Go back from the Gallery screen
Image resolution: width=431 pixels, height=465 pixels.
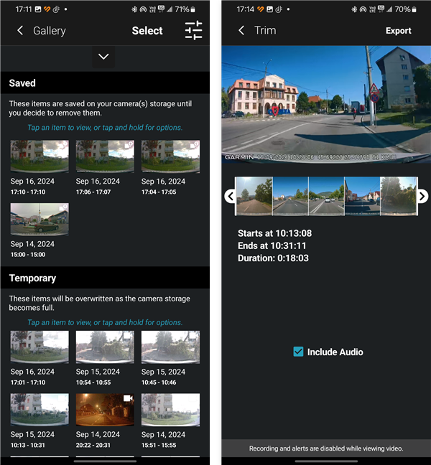click(x=20, y=30)
